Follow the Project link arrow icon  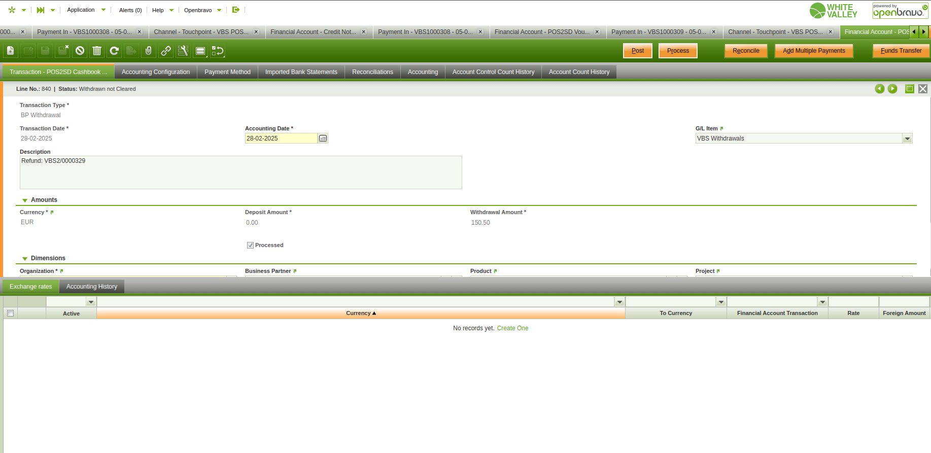718,271
